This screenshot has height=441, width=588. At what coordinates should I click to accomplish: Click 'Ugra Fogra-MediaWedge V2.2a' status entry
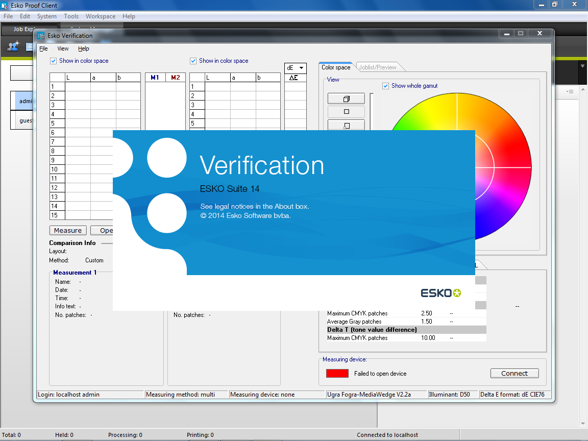377,395
